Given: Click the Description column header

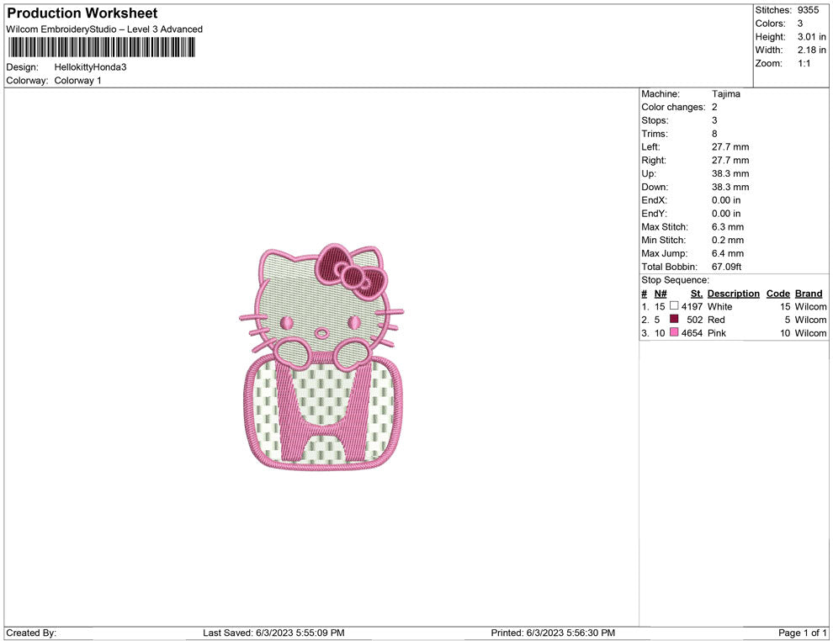Looking at the screenshot, I should pos(734,294).
